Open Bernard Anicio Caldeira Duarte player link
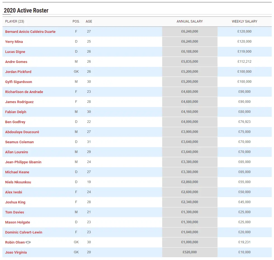The width and height of the screenshot is (274, 260). pyautogui.click(x=30, y=32)
